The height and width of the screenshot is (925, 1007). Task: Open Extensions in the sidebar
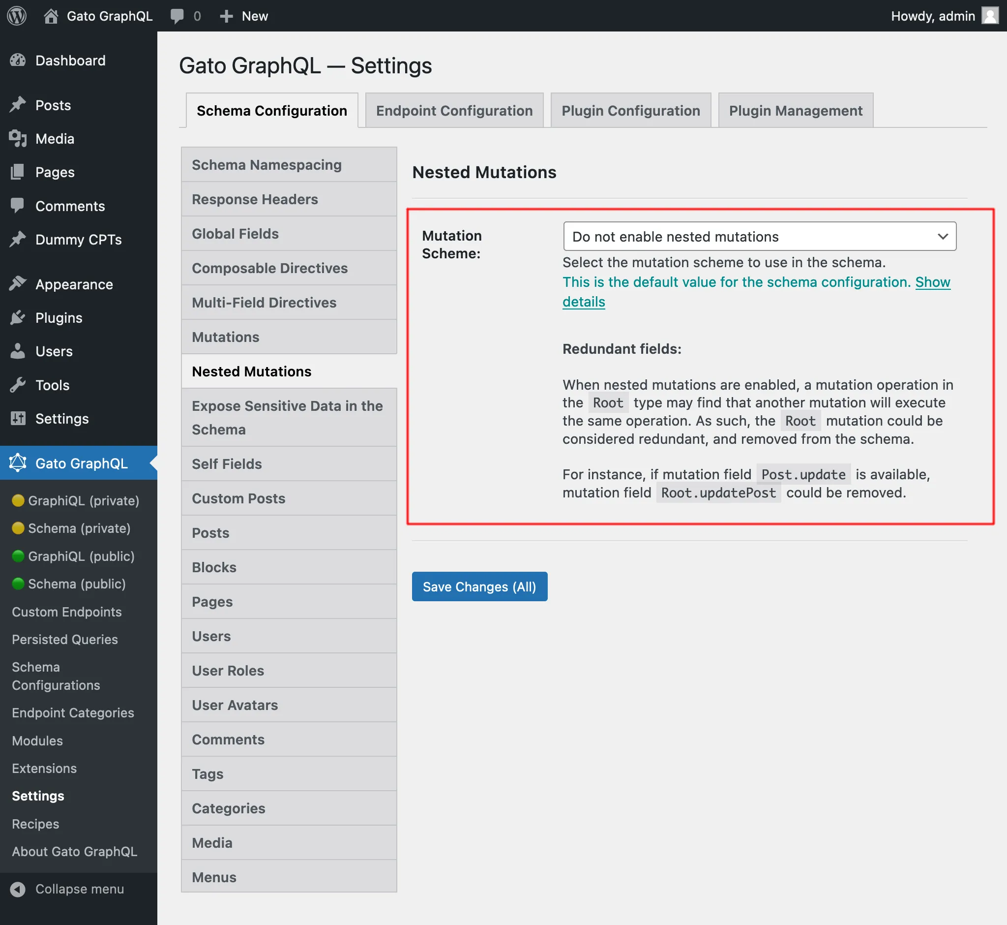(44, 769)
